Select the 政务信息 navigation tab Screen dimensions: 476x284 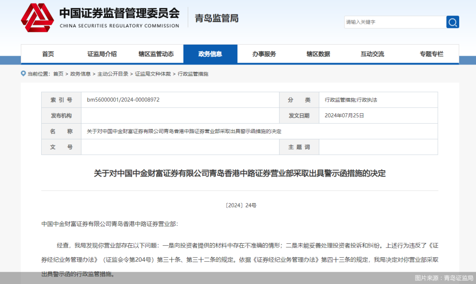(x=210, y=54)
